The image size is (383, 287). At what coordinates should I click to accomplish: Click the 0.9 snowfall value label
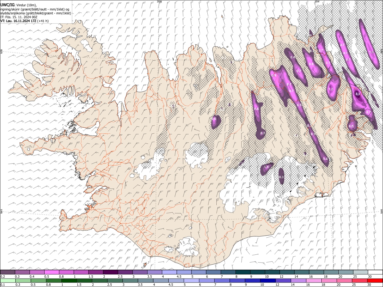pyautogui.click(x=274, y=76)
